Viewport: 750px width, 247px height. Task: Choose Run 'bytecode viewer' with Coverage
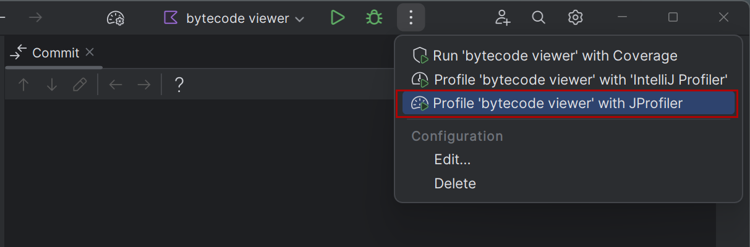click(x=568, y=56)
